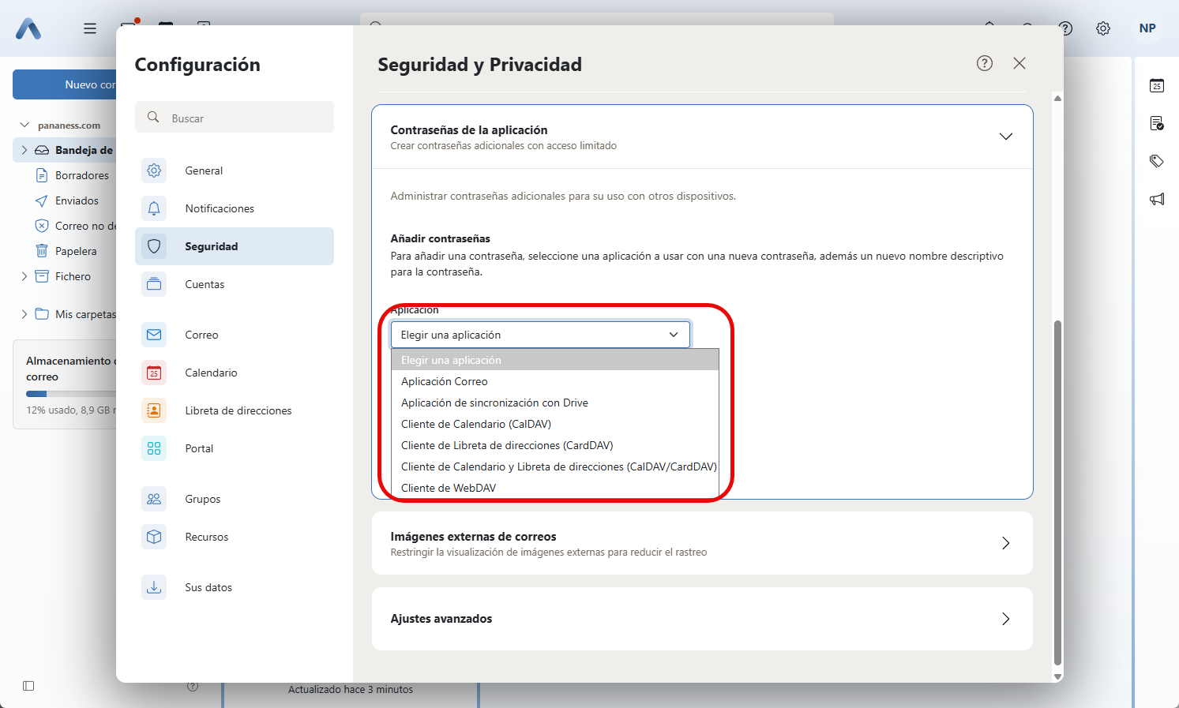Click the tasks icon in right sidebar
Viewport: 1179px width, 708px height.
[1157, 123]
